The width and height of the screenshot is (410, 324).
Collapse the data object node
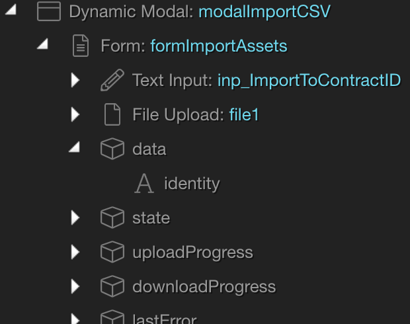tap(75, 149)
